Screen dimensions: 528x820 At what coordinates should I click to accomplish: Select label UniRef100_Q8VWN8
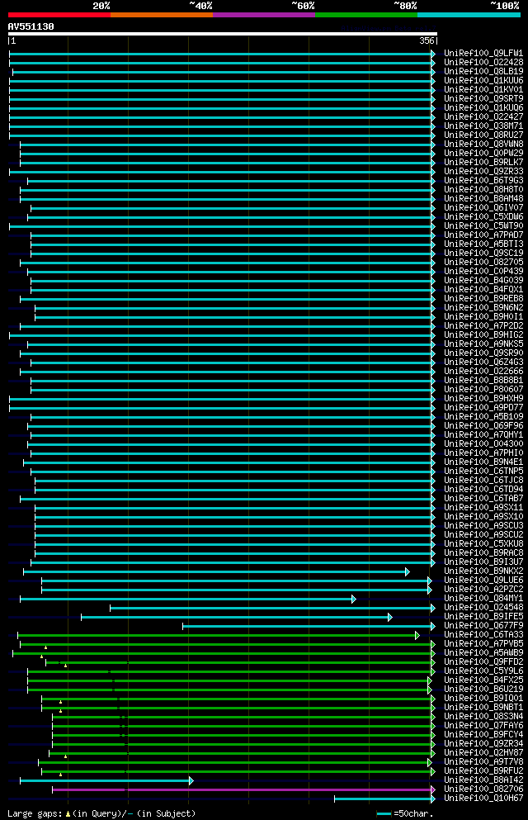pos(483,144)
